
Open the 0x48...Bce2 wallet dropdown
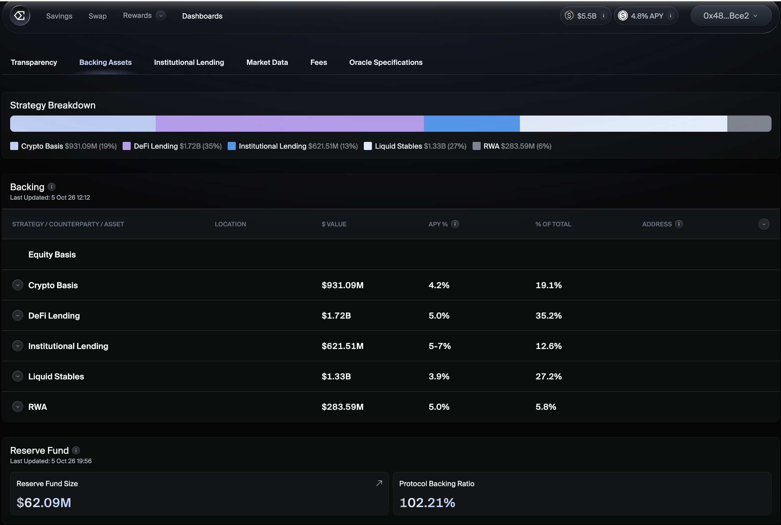tap(731, 16)
